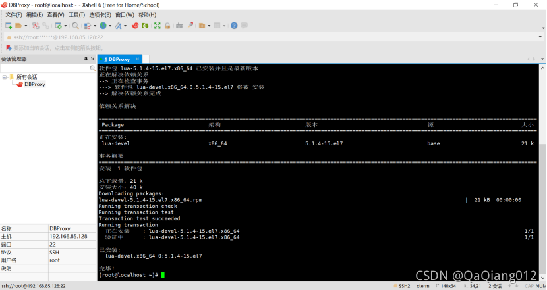Click SSH2 in status bar
Viewport: 547px width, 290px height.
click(x=404, y=286)
